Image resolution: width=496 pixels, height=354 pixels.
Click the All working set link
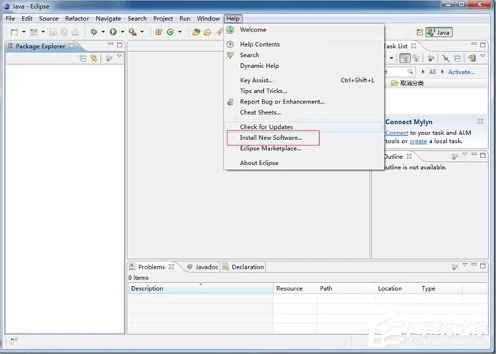(x=432, y=72)
